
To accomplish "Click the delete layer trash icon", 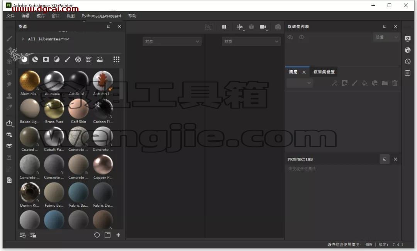I will (x=395, y=83).
